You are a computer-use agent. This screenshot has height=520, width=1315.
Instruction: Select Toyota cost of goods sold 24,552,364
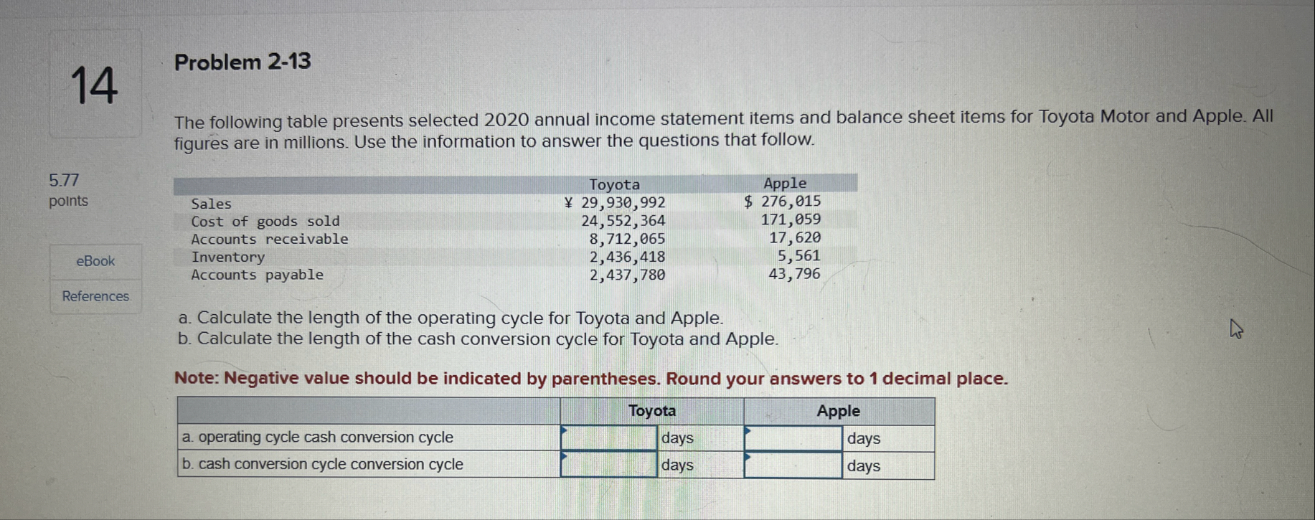623,221
